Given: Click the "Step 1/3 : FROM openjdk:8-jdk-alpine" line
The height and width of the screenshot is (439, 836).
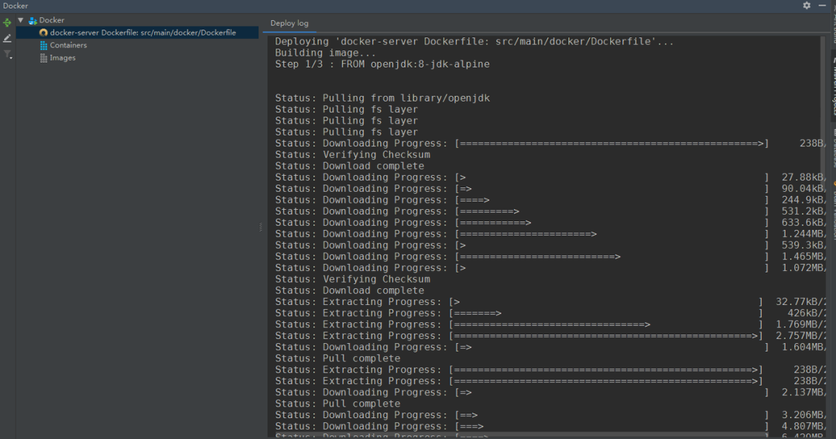Looking at the screenshot, I should (x=382, y=64).
